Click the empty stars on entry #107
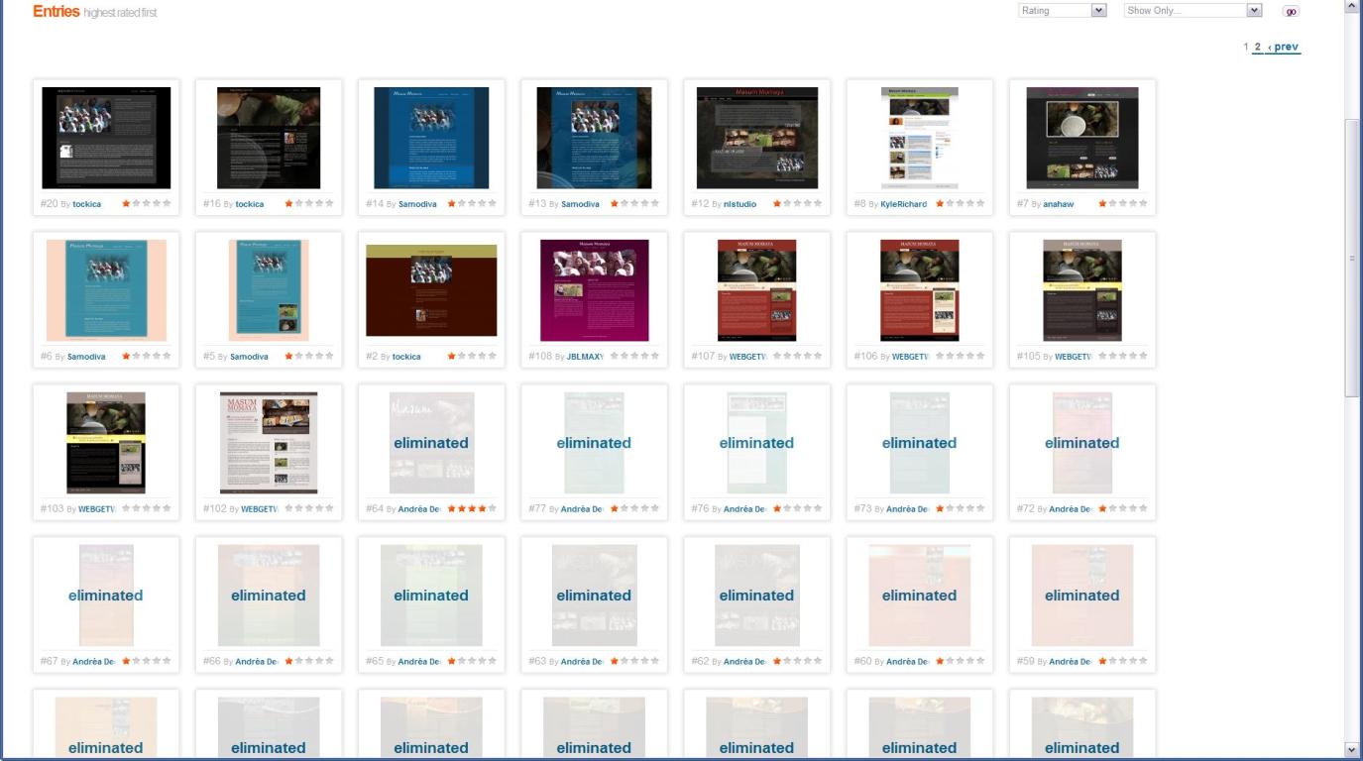The width and height of the screenshot is (1363, 761). pyautogui.click(x=797, y=356)
